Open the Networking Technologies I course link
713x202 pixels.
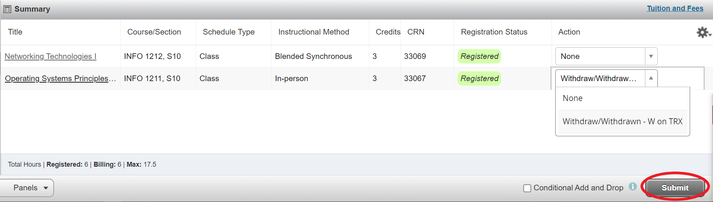point(50,56)
